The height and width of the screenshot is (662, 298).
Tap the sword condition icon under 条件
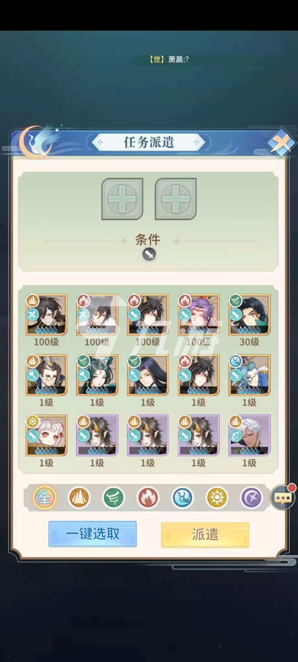(x=149, y=254)
